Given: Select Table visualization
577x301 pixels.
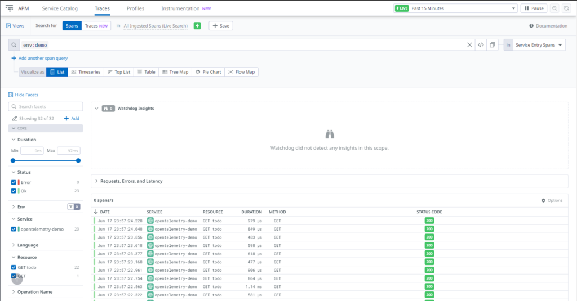Looking at the screenshot, I should point(146,72).
